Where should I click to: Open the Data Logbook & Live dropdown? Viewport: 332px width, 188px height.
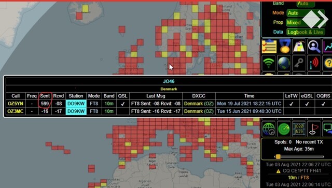coord(306,32)
